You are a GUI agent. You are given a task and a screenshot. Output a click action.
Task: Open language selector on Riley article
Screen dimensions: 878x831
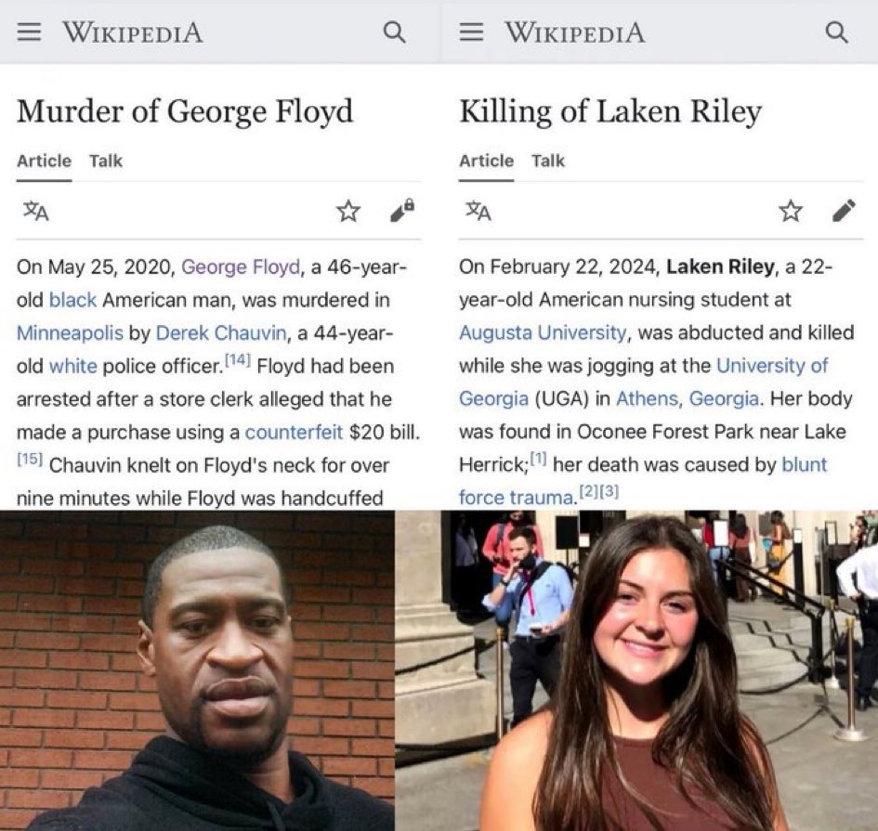pyautogui.click(x=478, y=212)
